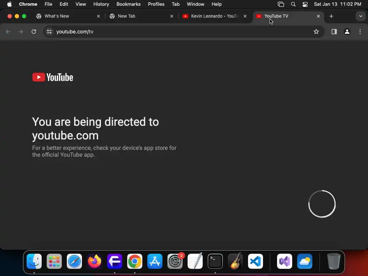Reload the YouTube TV page
This screenshot has width=368, height=276.
[34, 32]
